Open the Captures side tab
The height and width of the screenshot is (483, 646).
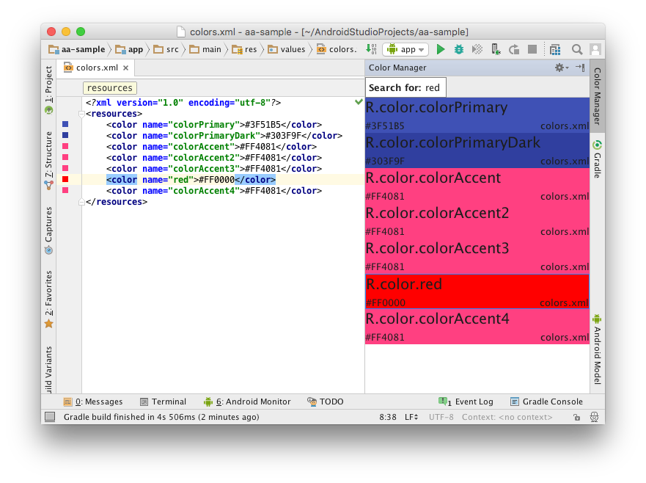48,230
